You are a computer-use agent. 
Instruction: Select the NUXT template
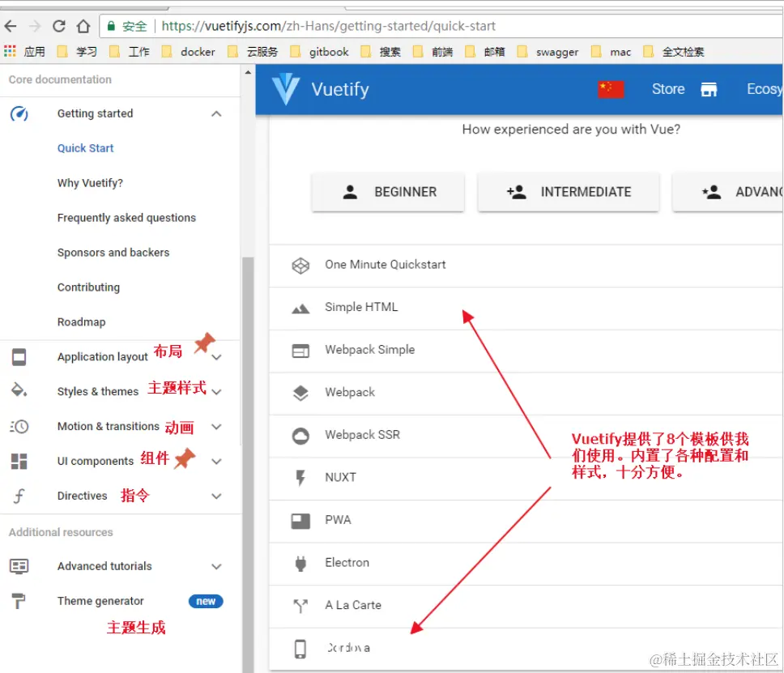pyautogui.click(x=526, y=478)
